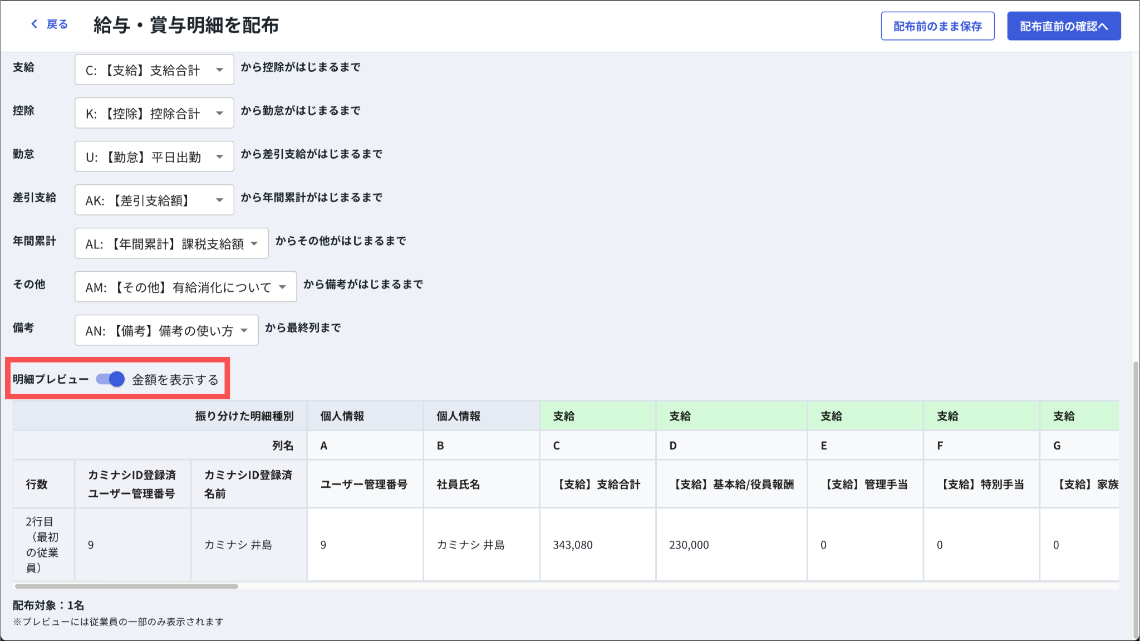This screenshot has width=1140, height=641.
Task: Click arrow on その他 有給消化について dropdown
Action: click(282, 287)
